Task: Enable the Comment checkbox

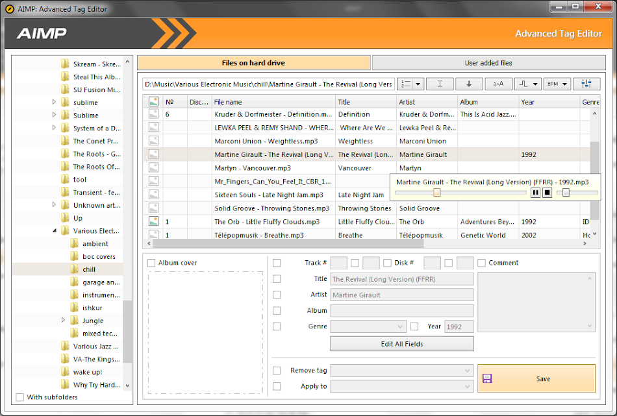Action: 481,263
